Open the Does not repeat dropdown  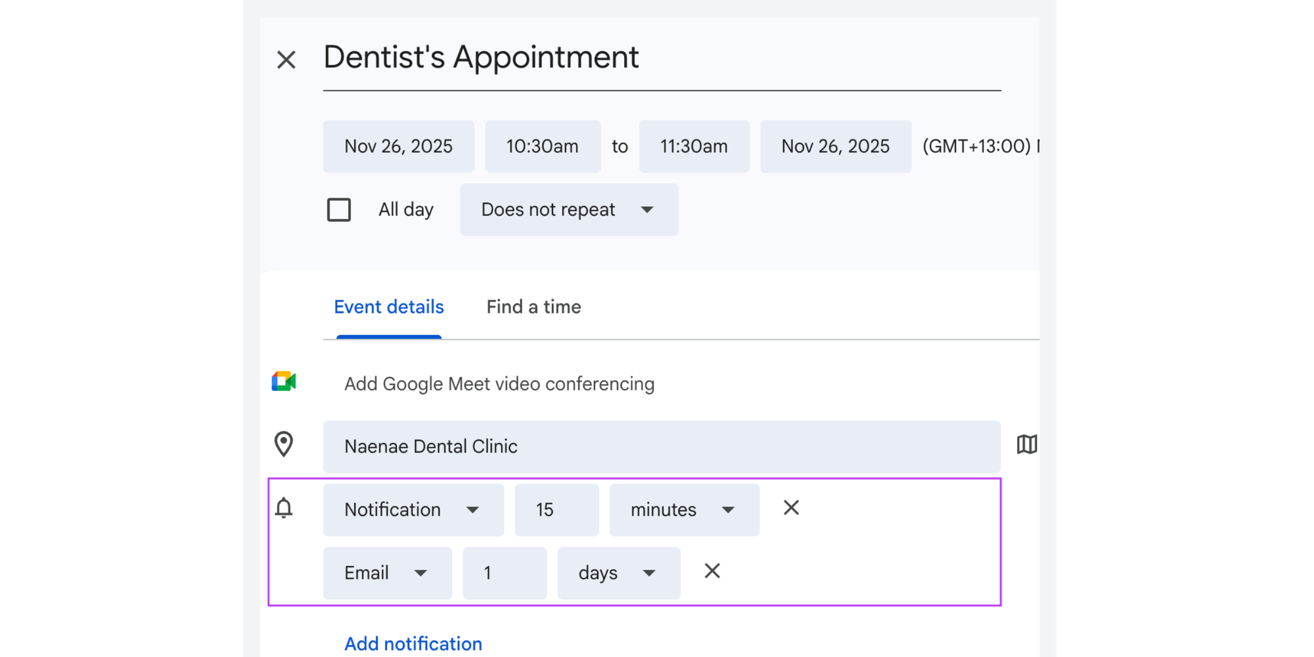pyautogui.click(x=569, y=210)
